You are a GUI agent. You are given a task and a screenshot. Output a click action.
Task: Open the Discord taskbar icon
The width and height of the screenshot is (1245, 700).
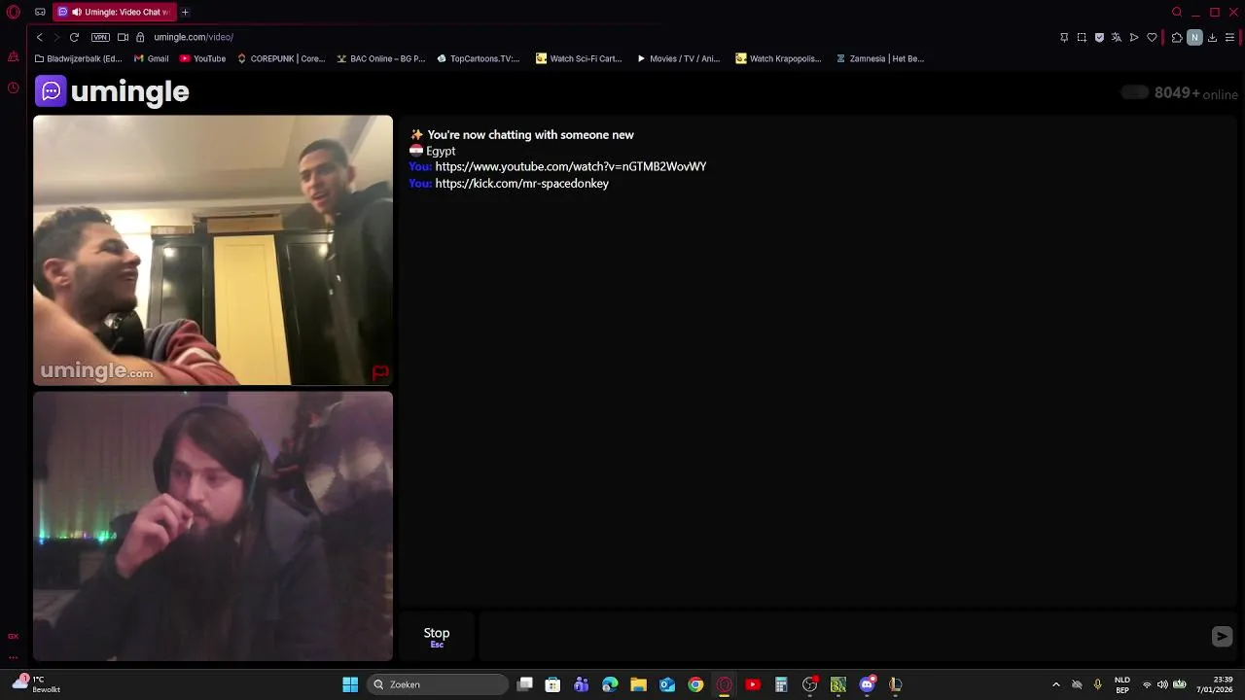[867, 684]
